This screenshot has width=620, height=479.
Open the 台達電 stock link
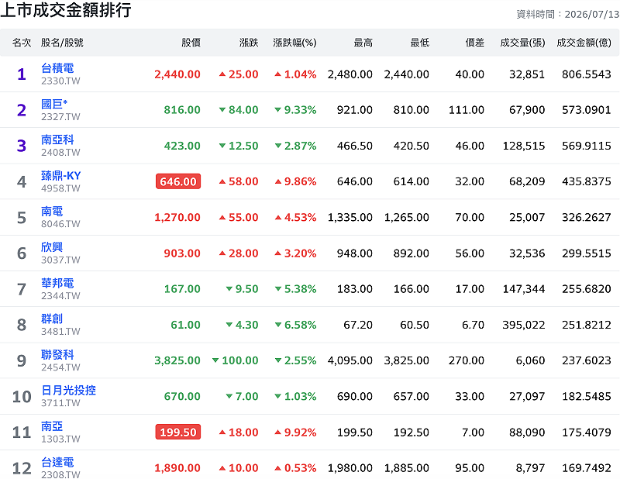coord(57,463)
